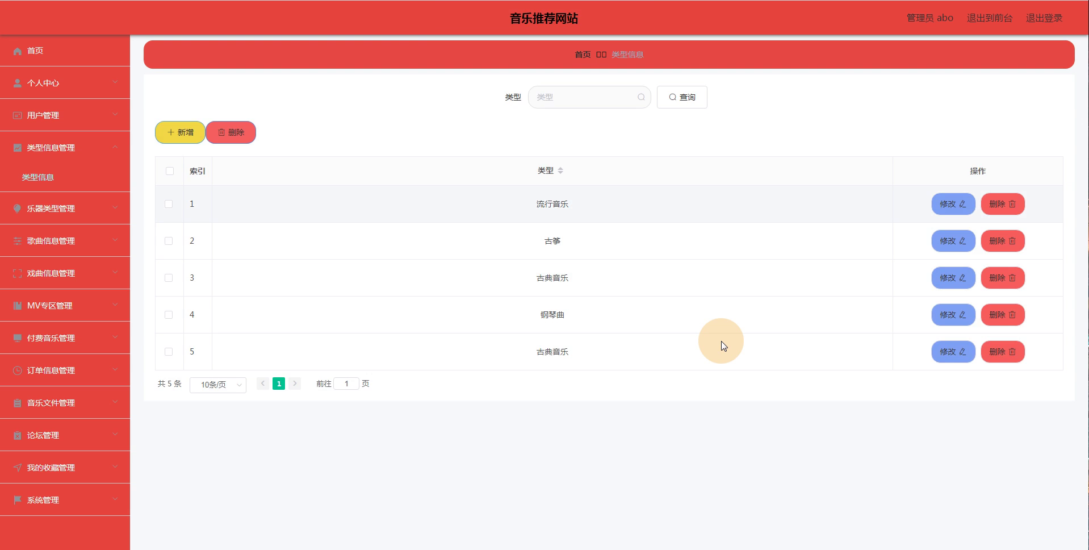1089x550 pixels.
Task: Click 退出到前台 in the header
Action: (x=990, y=18)
